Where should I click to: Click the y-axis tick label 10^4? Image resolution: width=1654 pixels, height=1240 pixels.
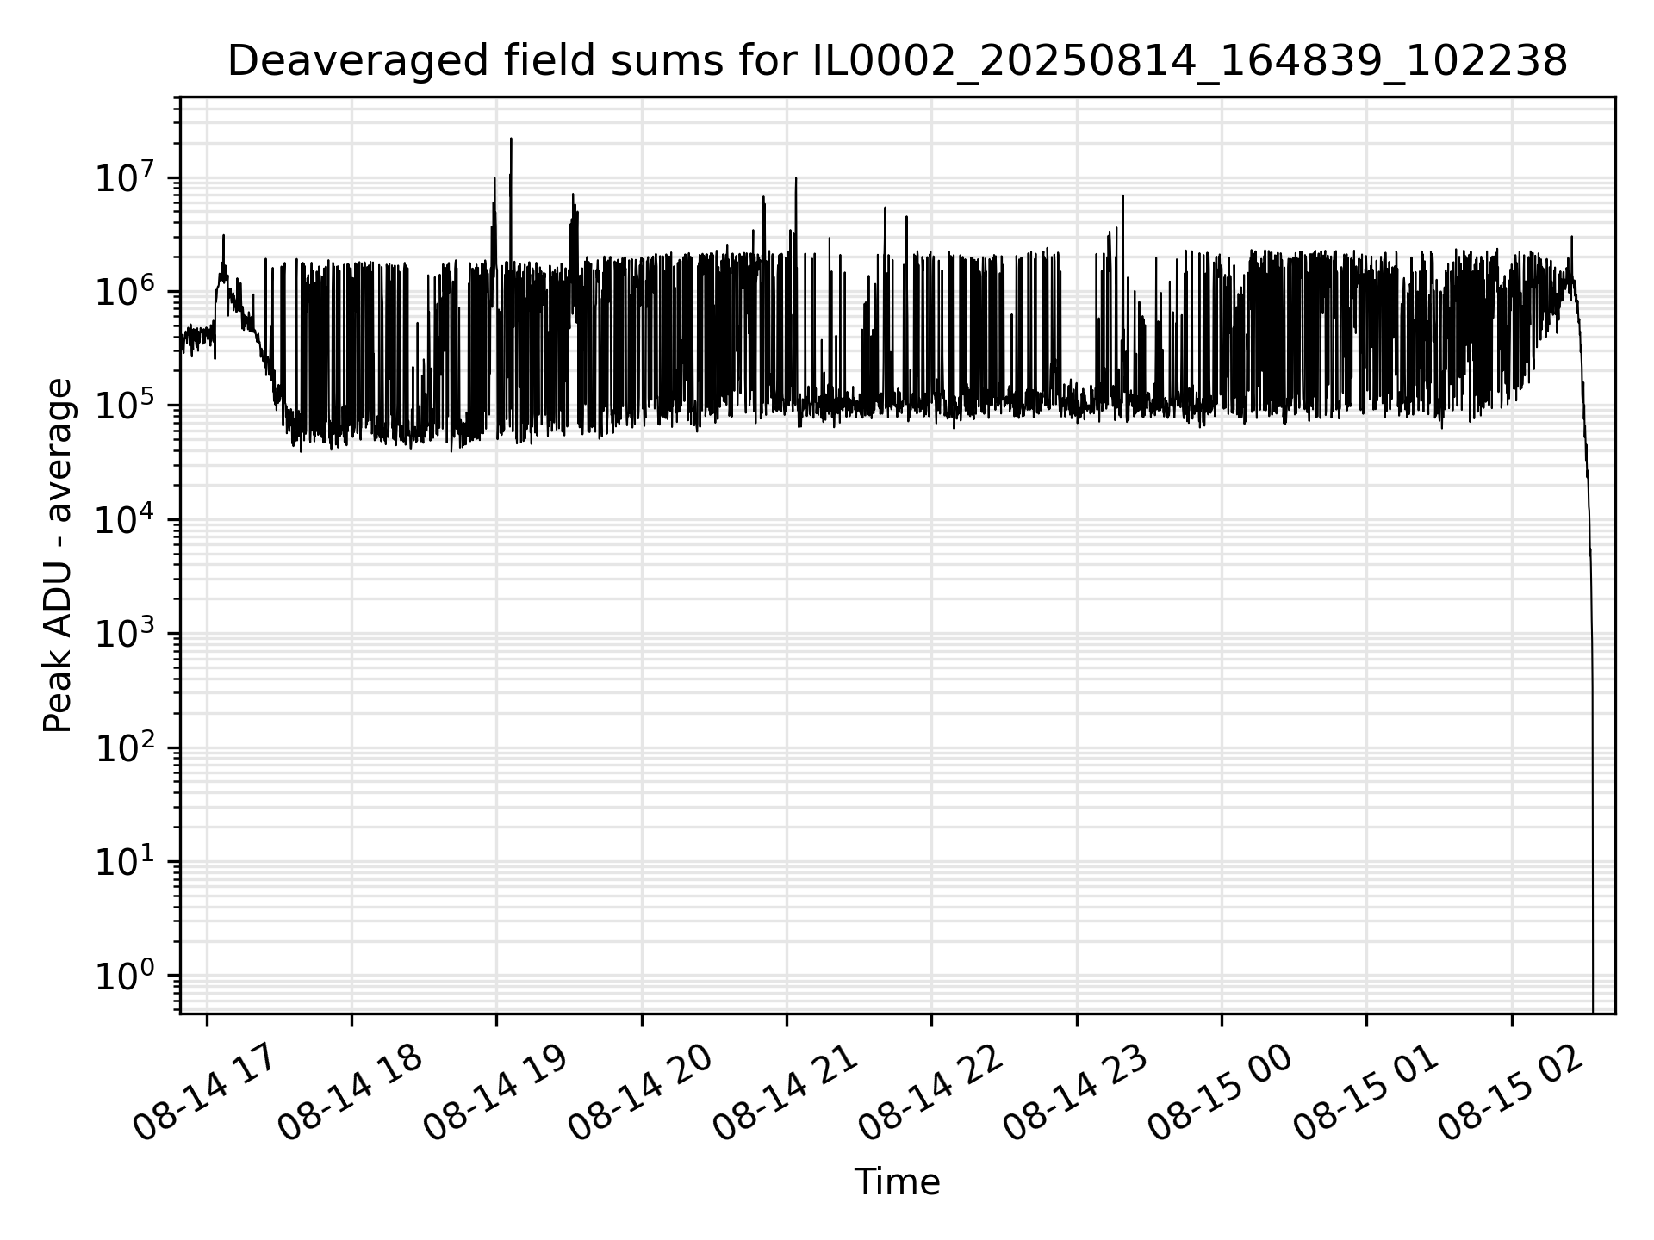126,520
